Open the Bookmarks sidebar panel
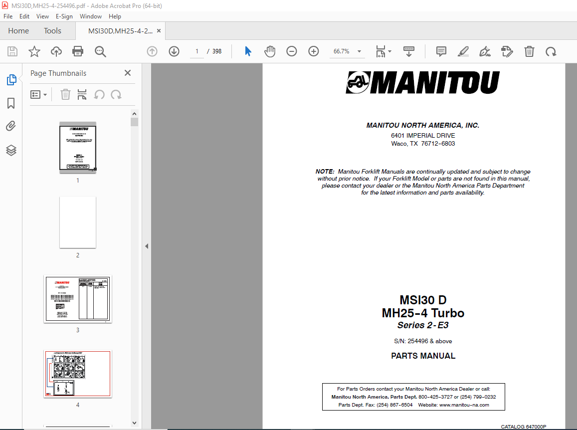Viewport: 577px width, 430px height. (x=11, y=103)
